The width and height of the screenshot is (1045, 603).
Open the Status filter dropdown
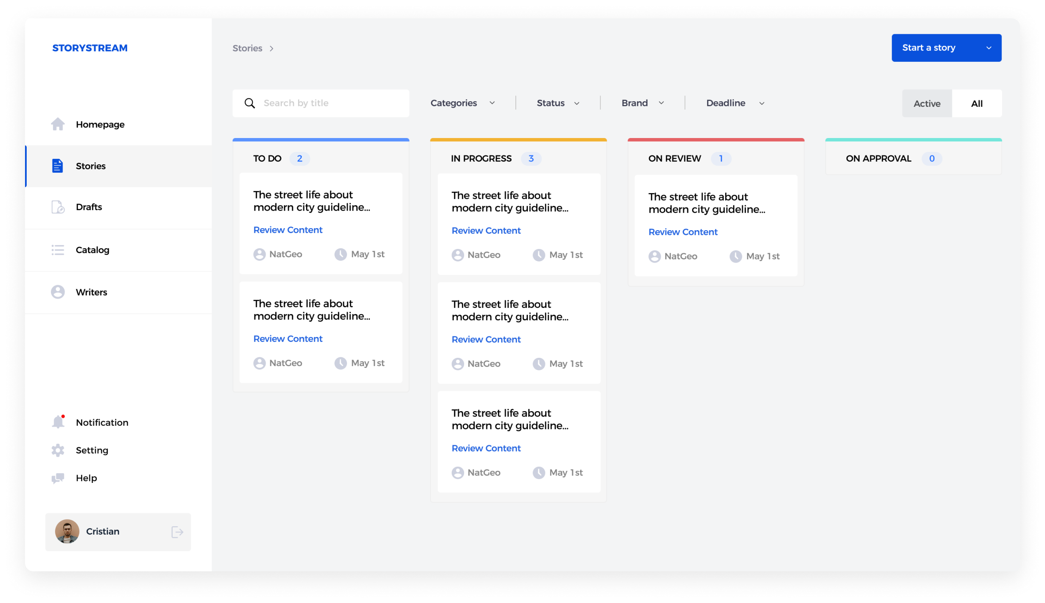(558, 103)
